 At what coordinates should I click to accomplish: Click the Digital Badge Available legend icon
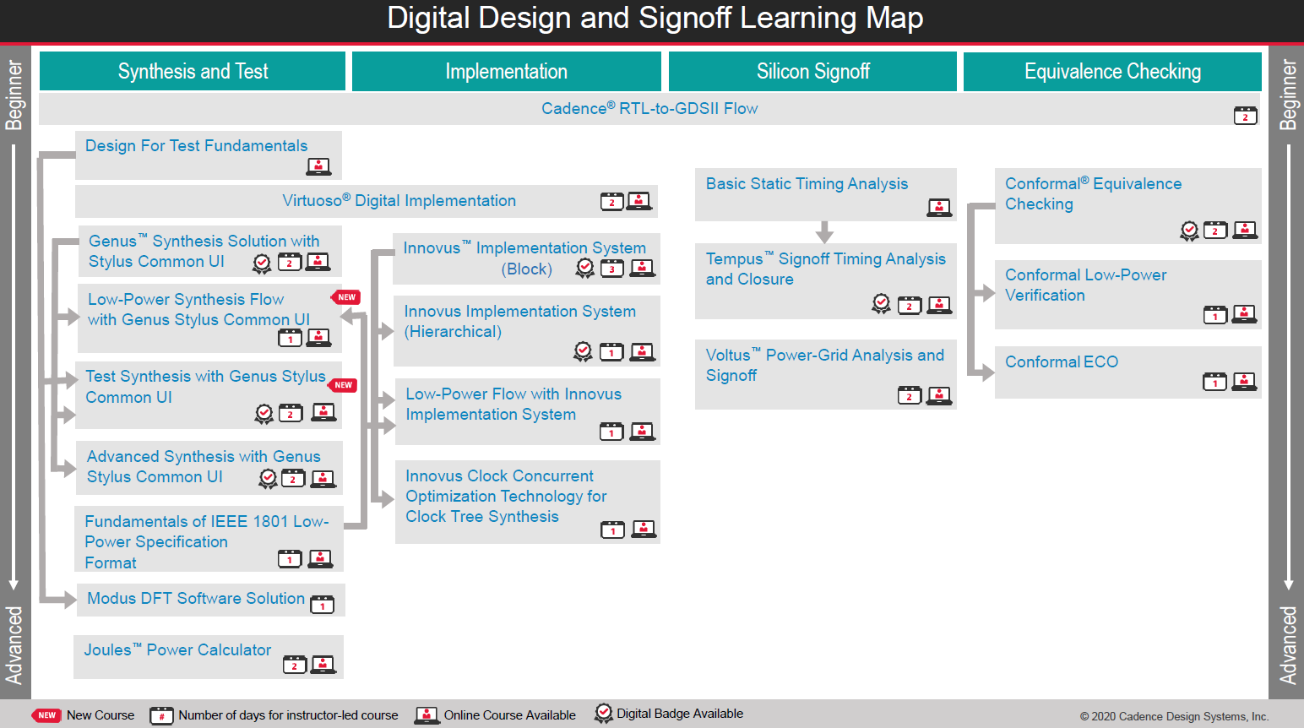(603, 714)
